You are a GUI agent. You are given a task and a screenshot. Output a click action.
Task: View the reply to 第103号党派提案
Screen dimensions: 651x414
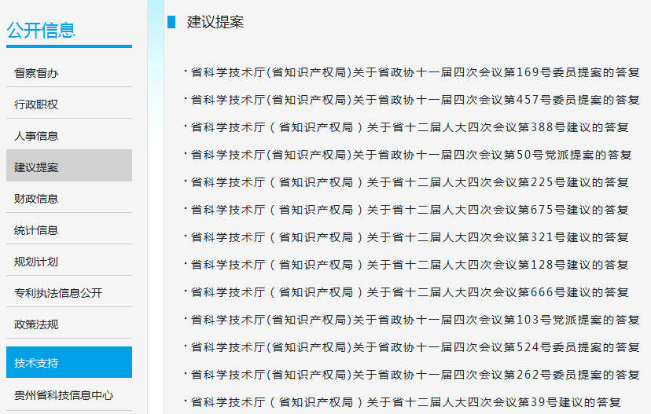click(415, 320)
